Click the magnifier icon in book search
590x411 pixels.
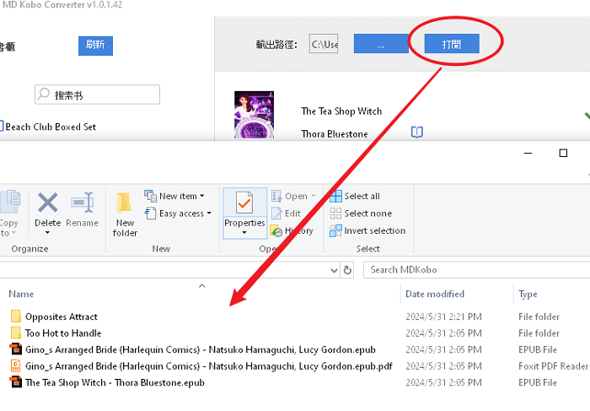44,94
